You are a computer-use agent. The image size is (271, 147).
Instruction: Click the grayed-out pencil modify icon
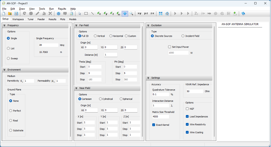click(37, 14)
